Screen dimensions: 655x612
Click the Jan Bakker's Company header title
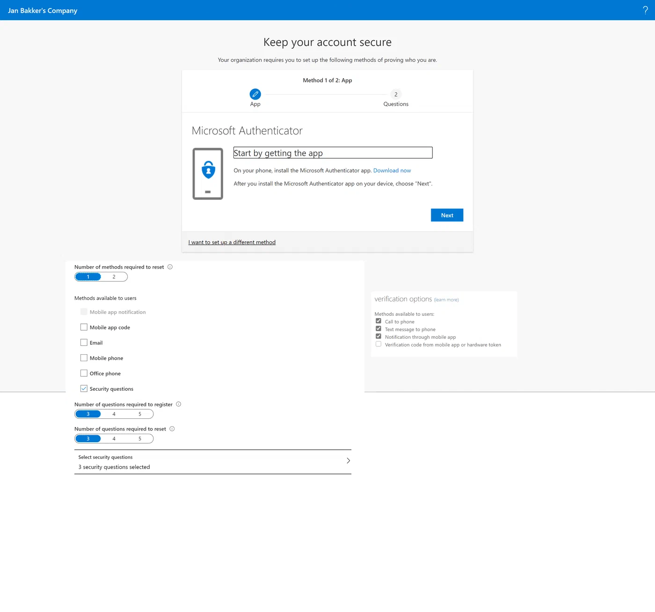(x=43, y=10)
